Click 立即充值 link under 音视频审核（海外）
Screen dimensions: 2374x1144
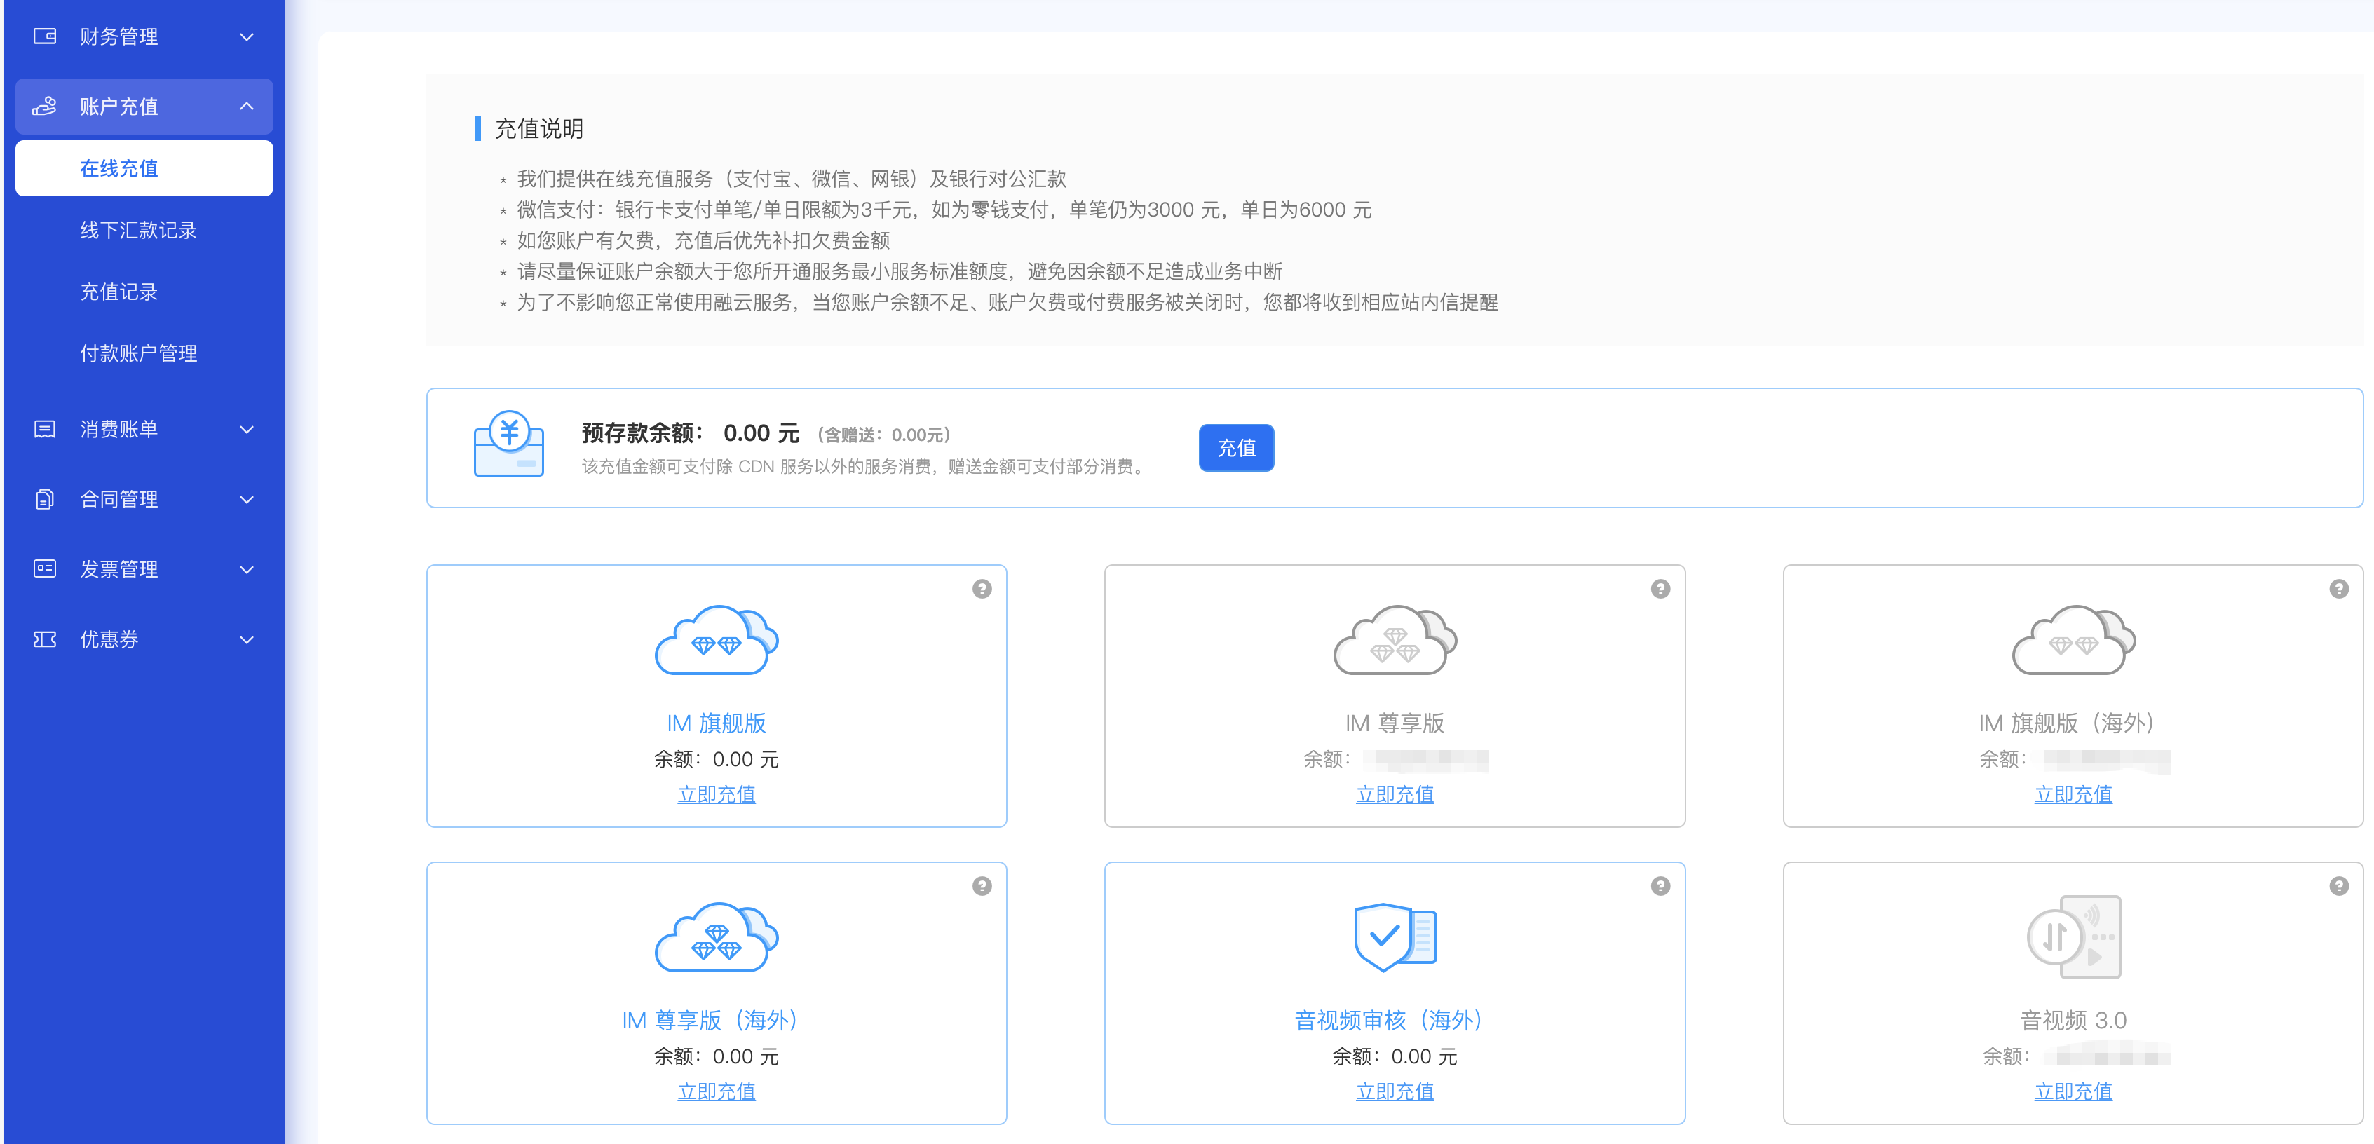(x=1395, y=1091)
